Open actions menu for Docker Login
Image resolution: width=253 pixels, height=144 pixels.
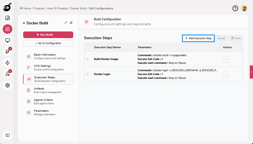coord(226,74)
